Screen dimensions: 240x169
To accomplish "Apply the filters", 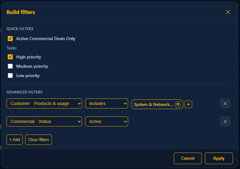I will [x=219, y=158].
